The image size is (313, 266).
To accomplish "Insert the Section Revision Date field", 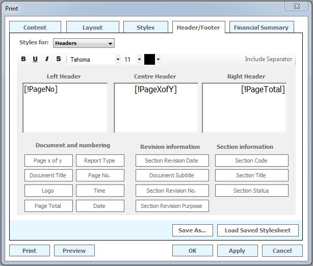I will [x=172, y=161].
